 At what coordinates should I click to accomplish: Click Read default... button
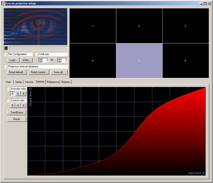[17, 72]
